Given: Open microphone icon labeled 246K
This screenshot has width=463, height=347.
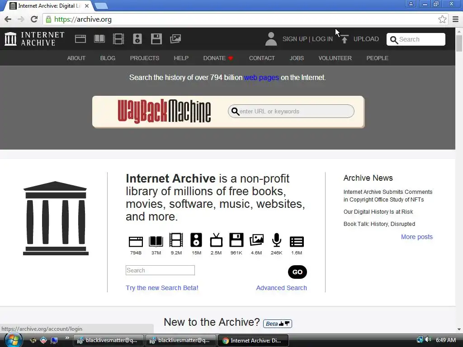Looking at the screenshot, I should pos(276,240).
